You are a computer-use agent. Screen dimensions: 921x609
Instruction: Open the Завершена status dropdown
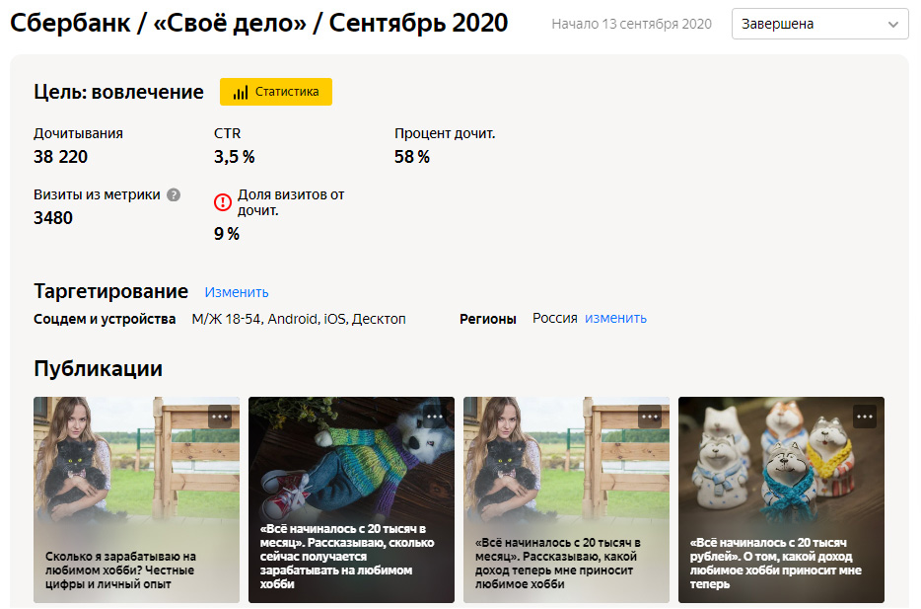pos(820,24)
